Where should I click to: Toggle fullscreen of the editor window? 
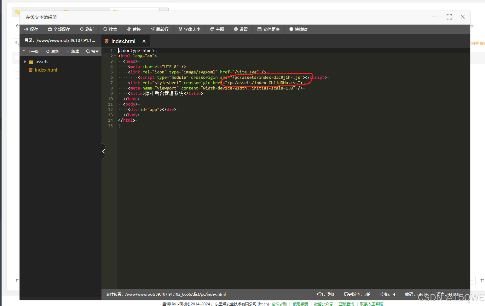point(449,17)
